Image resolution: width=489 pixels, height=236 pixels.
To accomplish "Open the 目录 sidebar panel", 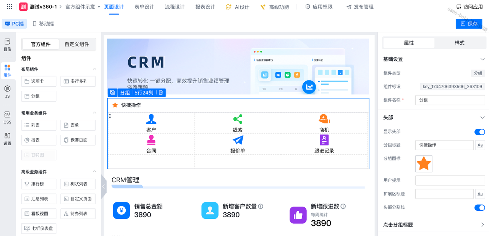I will click(x=7, y=44).
